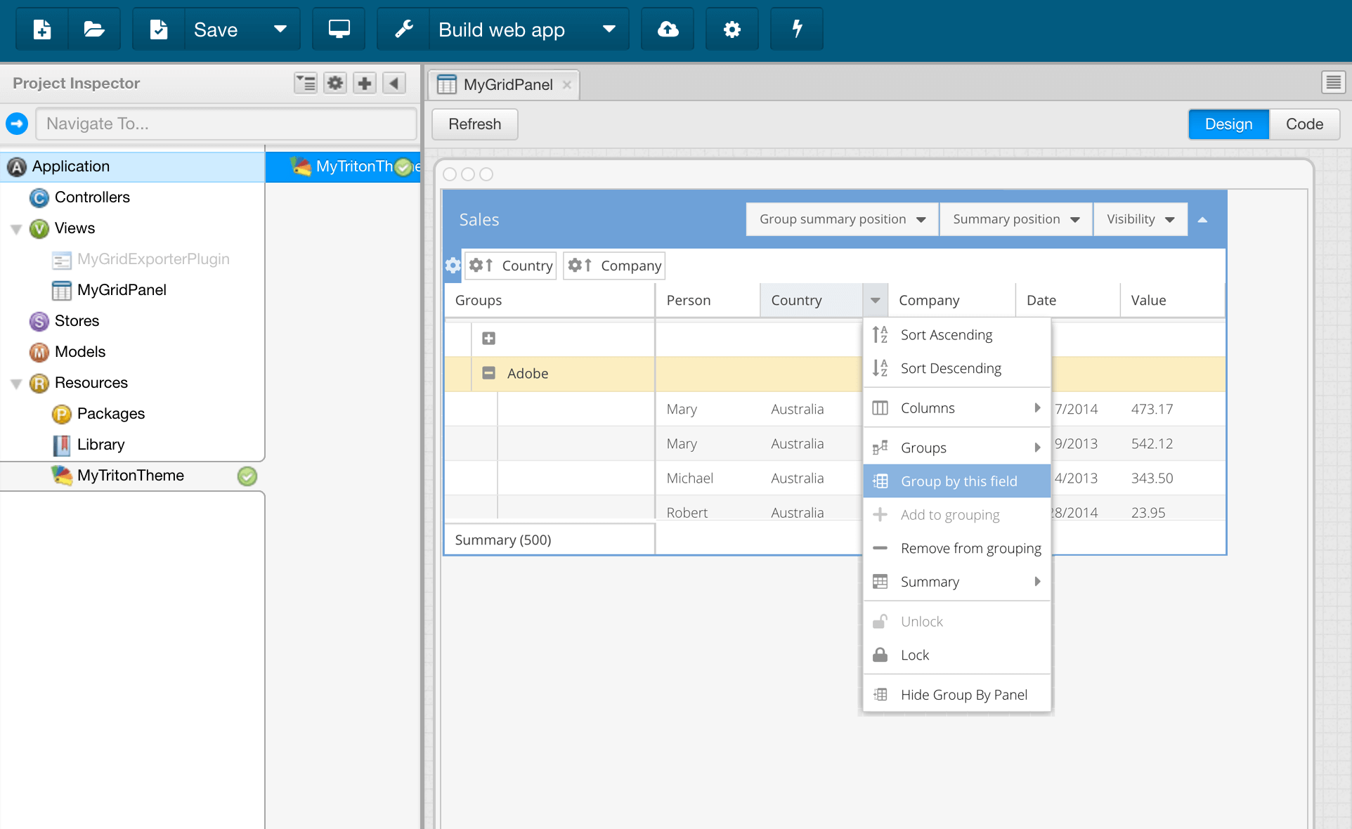
Task: Choose Sort Ascending from the menu
Action: click(956, 335)
